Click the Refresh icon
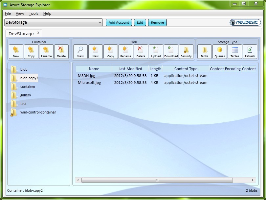This screenshot has height=200, width=266. pos(250,52)
